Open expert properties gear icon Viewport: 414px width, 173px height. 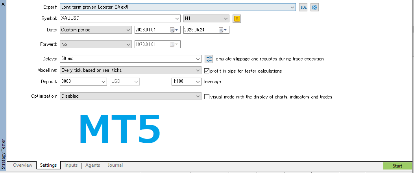point(314,7)
